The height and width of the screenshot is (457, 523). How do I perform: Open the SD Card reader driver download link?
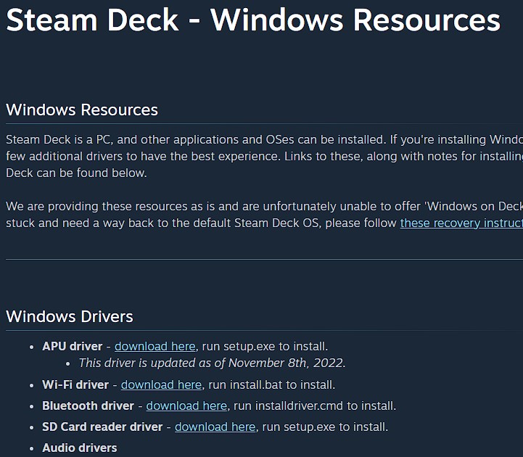(215, 427)
